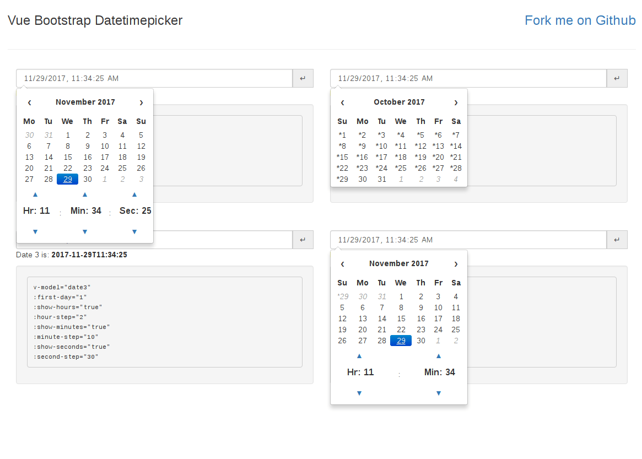This screenshot has width=642, height=459.
Task: Go to previous month in the October calendar
Action: [x=342, y=102]
